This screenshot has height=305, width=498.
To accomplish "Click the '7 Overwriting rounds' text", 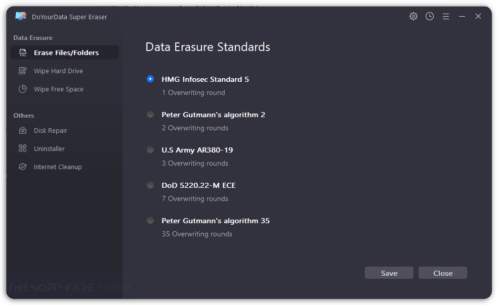I will 195,198.
